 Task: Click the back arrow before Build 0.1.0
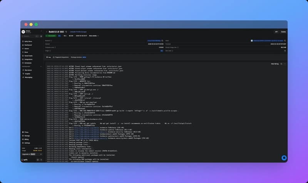coord(47,32)
